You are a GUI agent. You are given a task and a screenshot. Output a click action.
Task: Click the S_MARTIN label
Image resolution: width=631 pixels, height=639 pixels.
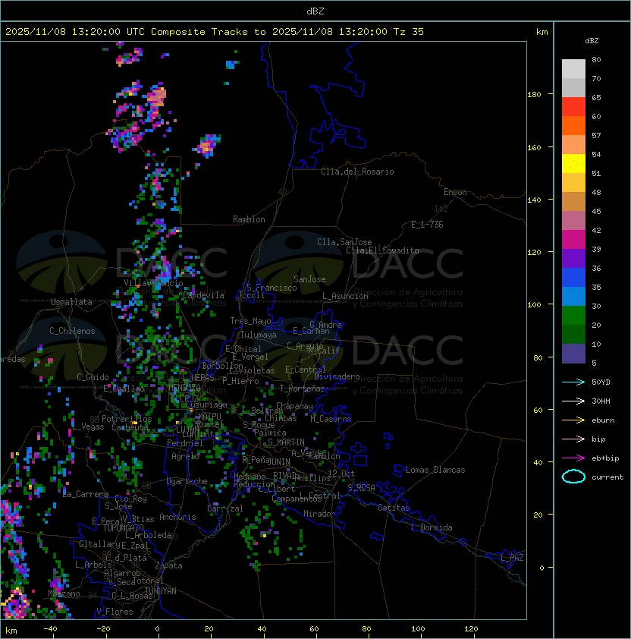(x=286, y=442)
